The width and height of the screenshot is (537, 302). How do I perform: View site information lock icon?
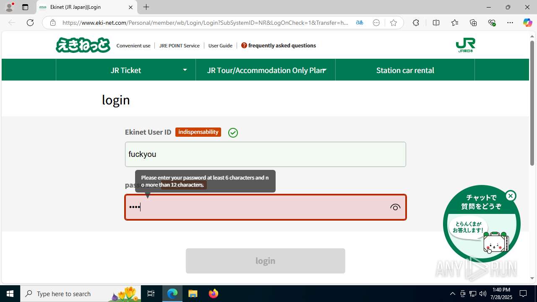click(x=52, y=23)
